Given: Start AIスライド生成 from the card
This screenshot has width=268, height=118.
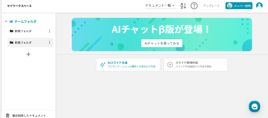Looking at the screenshot, I should tap(128, 65).
